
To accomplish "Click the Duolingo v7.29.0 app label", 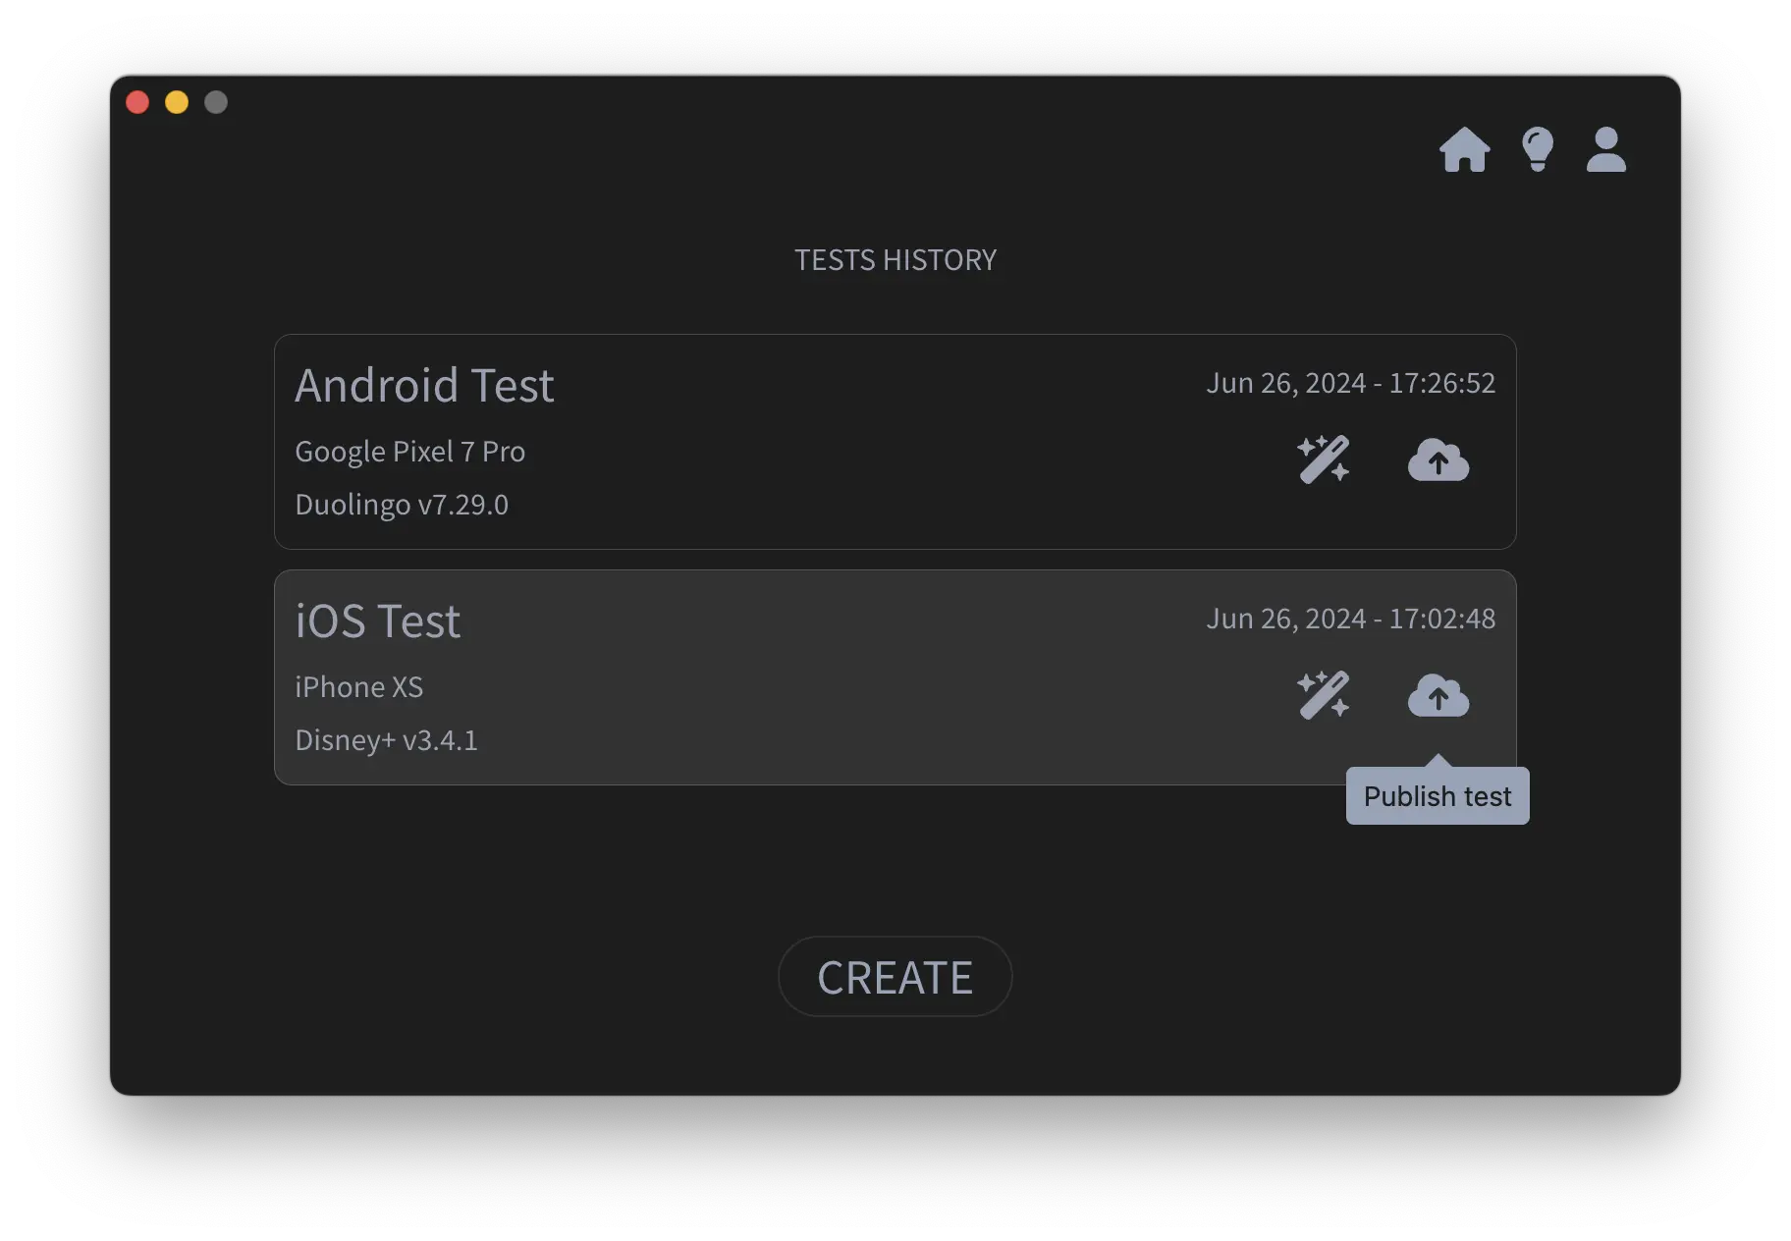I will coord(402,505).
